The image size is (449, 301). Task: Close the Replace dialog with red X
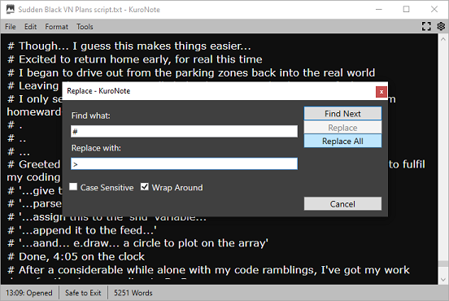(x=381, y=92)
